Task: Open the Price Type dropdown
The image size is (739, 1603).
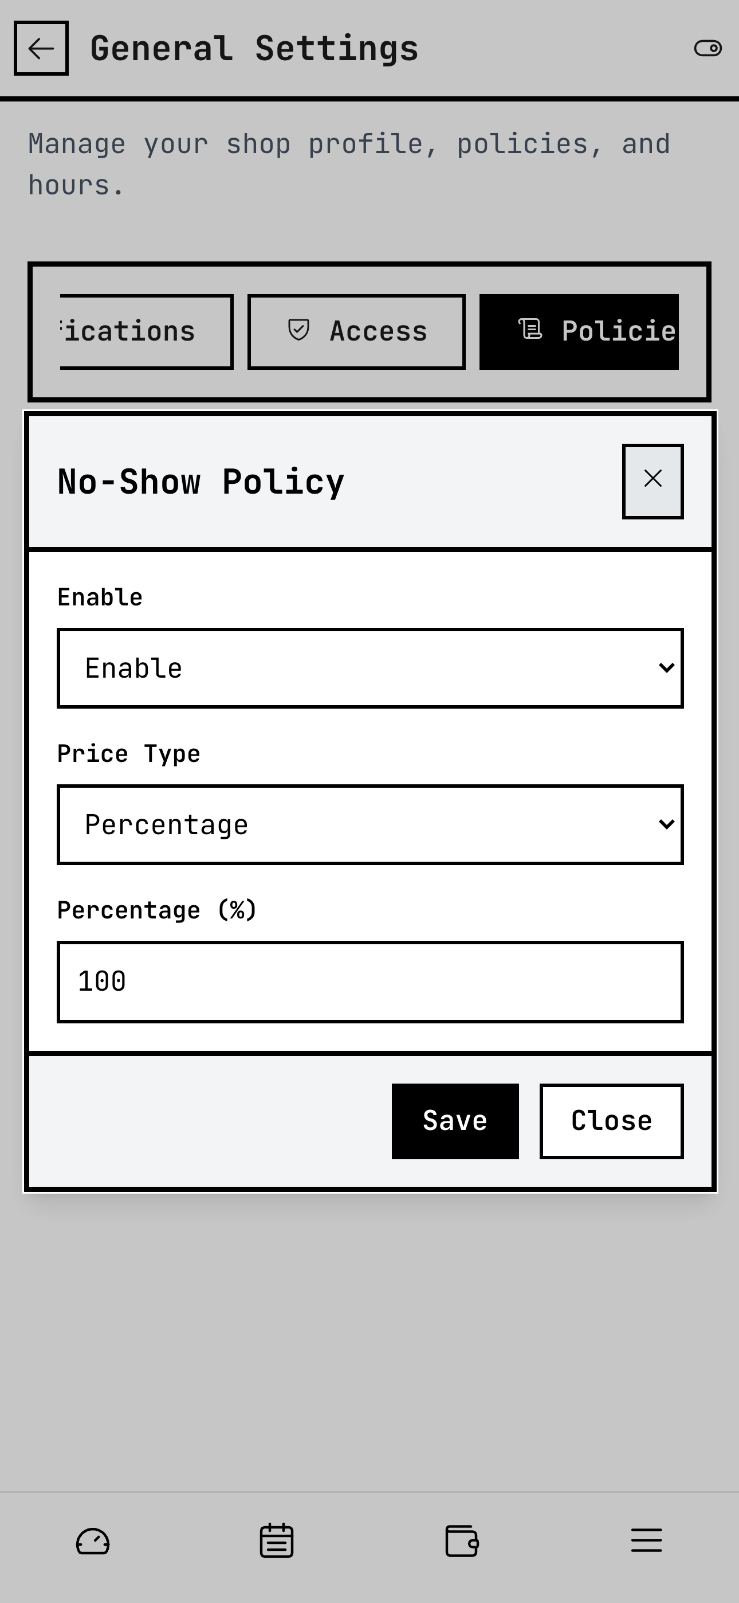Action: 369,824
